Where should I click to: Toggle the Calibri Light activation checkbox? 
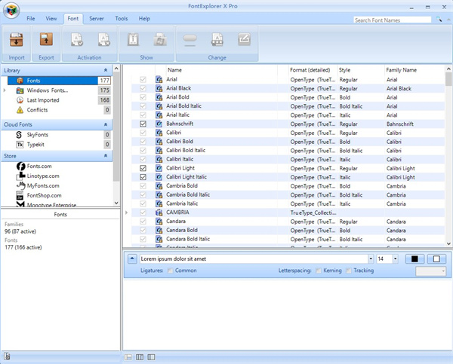pyautogui.click(x=143, y=168)
